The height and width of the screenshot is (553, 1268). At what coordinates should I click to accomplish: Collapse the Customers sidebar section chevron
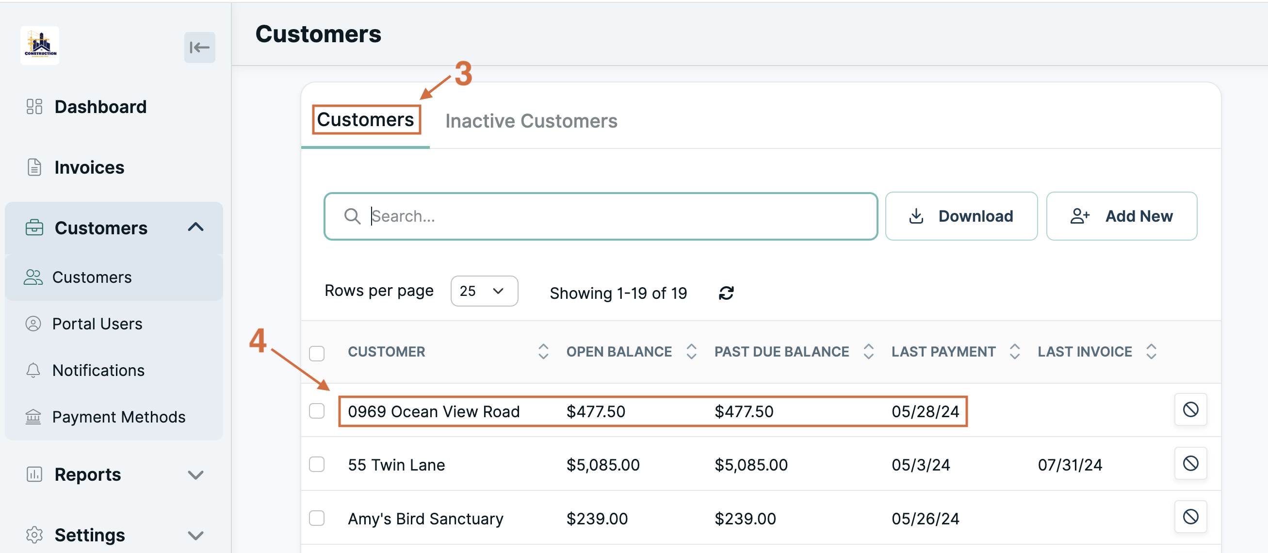point(196,228)
